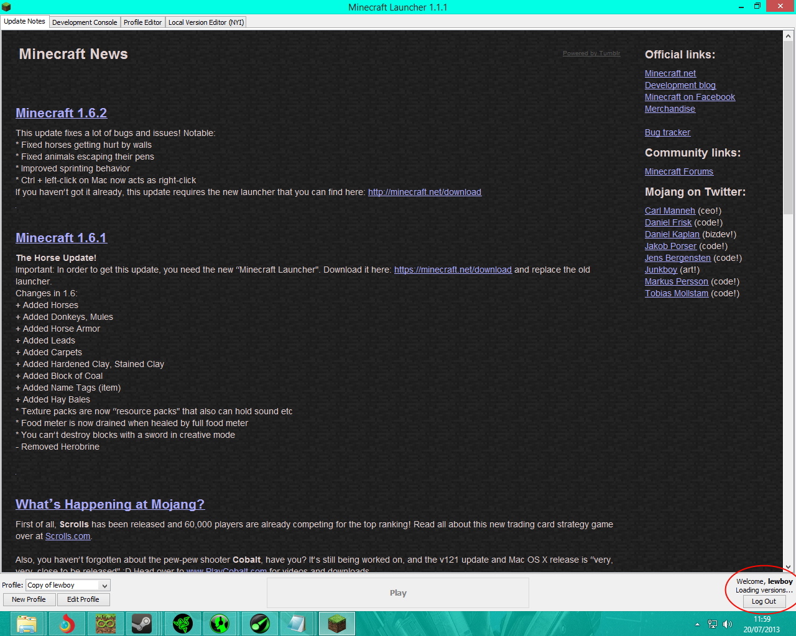Image resolution: width=796 pixels, height=636 pixels.
Task: Select the Minecraft grass block taskbar button
Action: [336, 624]
